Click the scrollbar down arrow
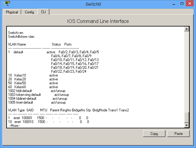Screen dimensions: 196x148 [186, 125]
